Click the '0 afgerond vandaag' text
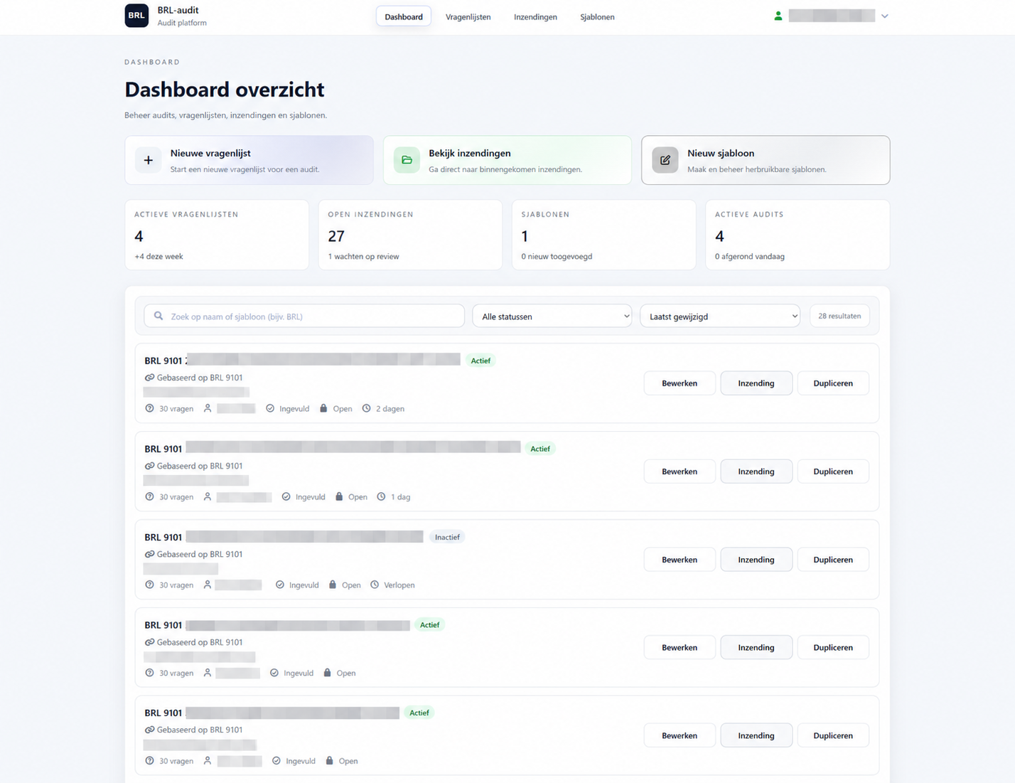 pyautogui.click(x=750, y=256)
